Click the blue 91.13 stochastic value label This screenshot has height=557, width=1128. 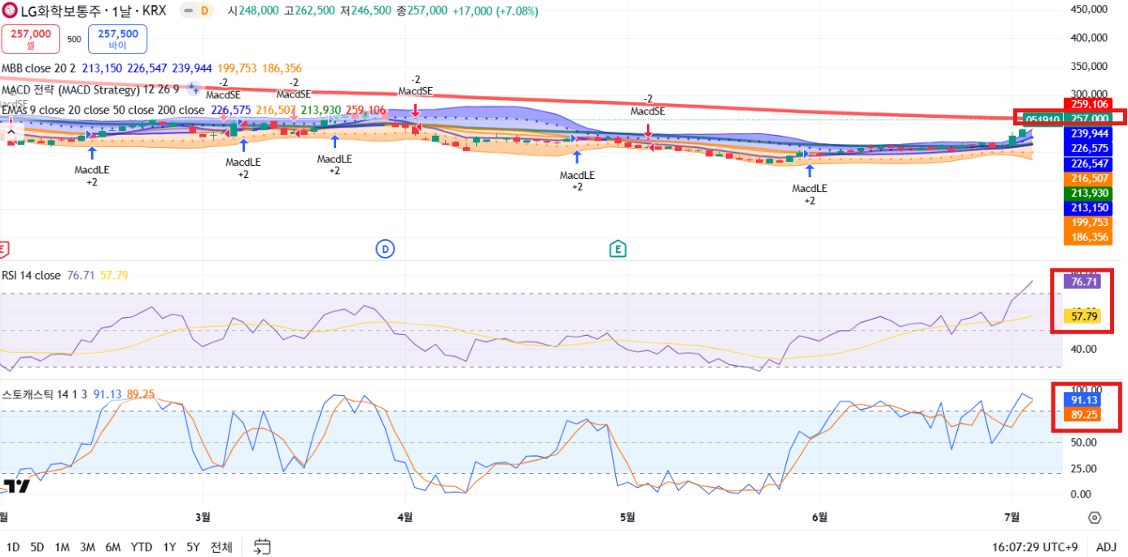pos(1083,400)
